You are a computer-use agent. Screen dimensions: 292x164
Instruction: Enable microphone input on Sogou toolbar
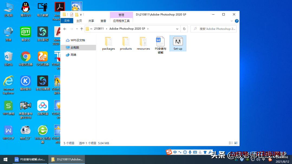190,152
